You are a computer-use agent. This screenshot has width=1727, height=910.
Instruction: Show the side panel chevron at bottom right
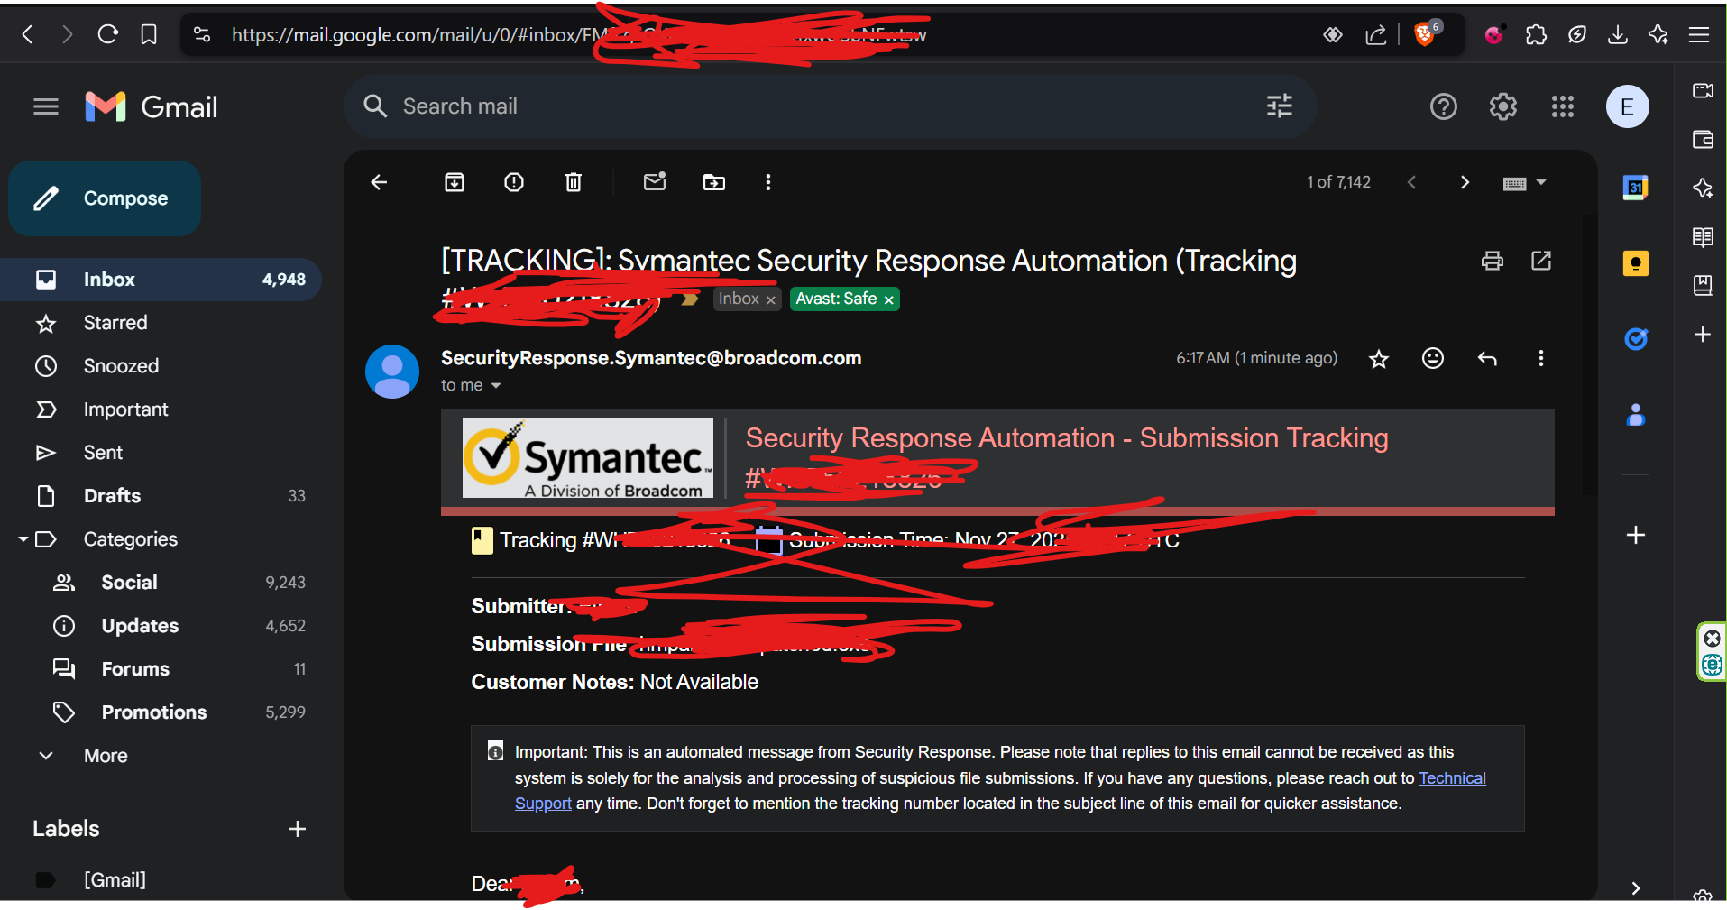(1636, 888)
